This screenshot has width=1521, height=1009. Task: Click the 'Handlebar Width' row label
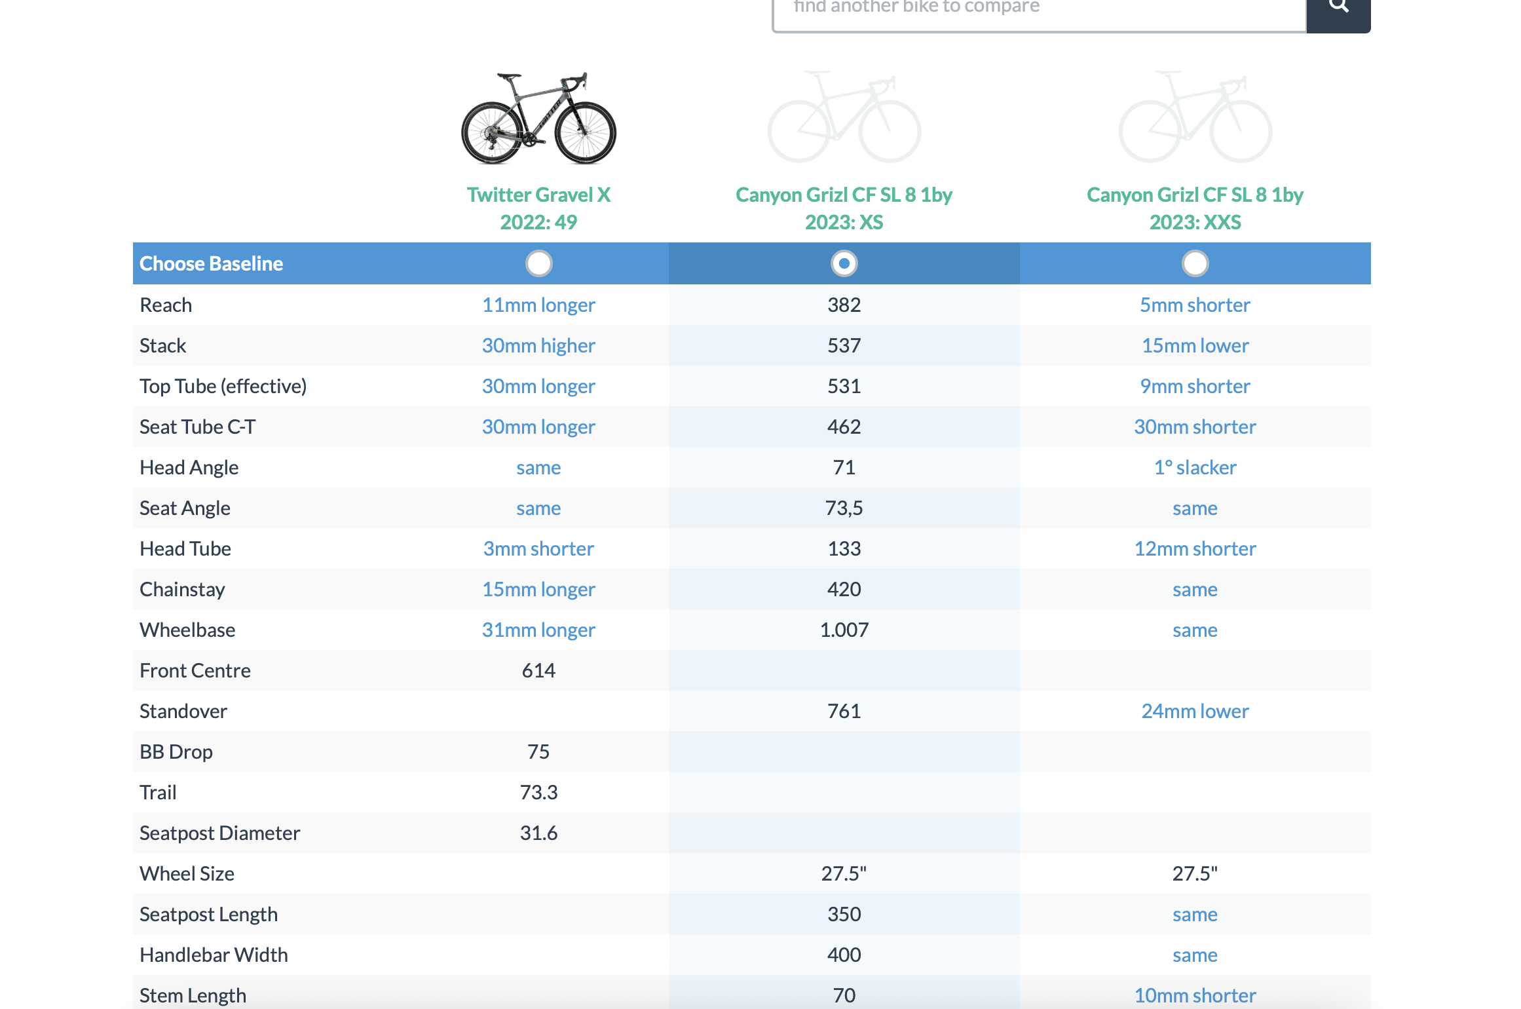(214, 955)
